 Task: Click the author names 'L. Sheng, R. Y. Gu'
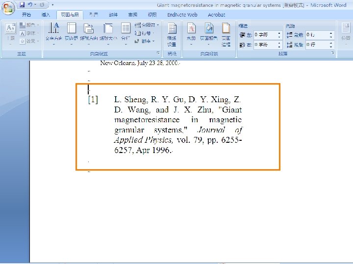[x=150, y=99]
